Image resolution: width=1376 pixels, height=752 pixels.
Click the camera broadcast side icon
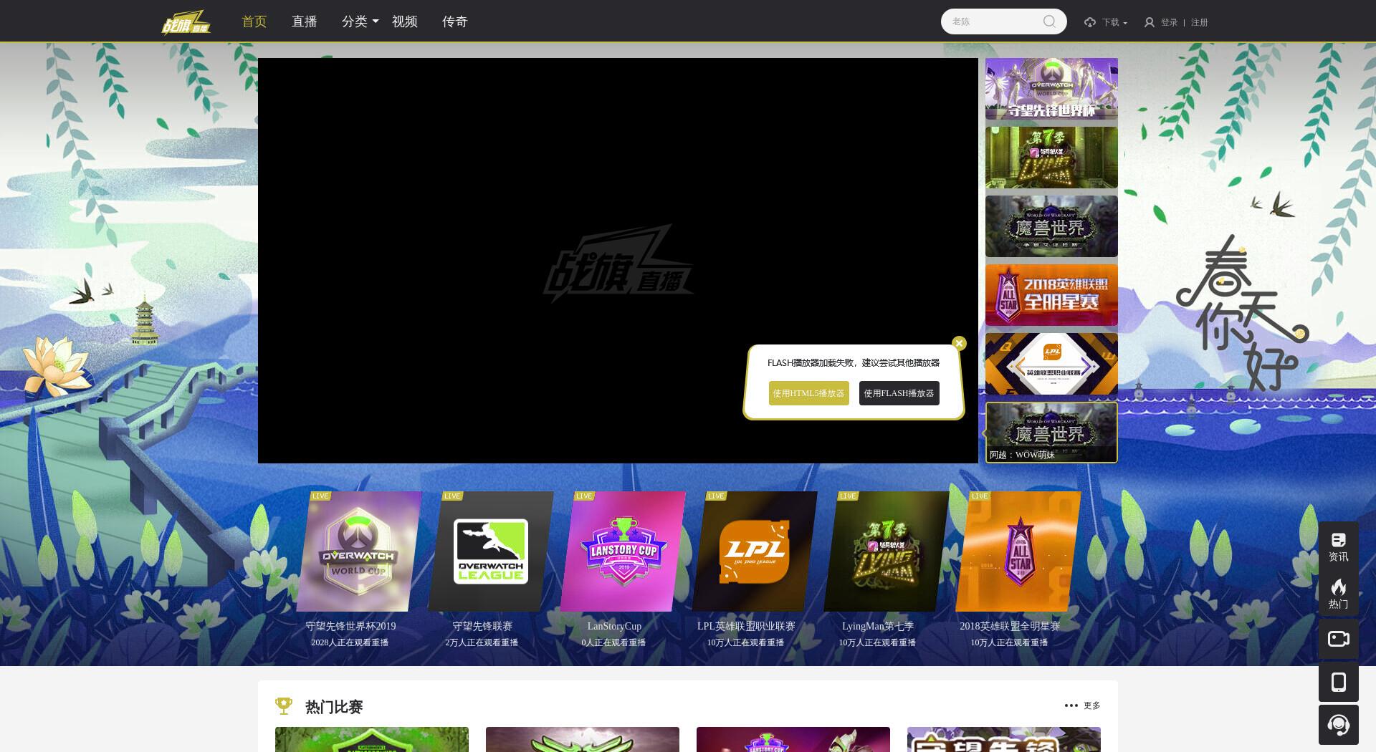click(x=1338, y=639)
